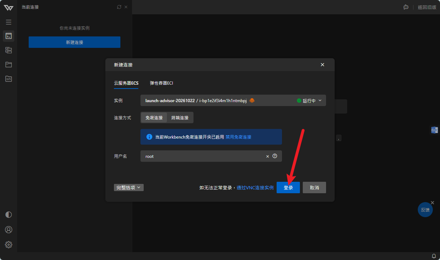Open the notification bell icon at bottom right

point(434,256)
